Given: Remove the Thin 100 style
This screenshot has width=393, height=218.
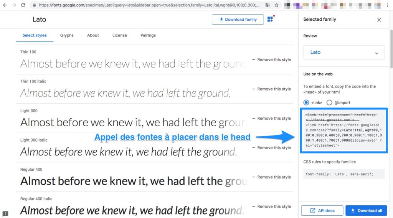Looking at the screenshot, I should (271, 59).
